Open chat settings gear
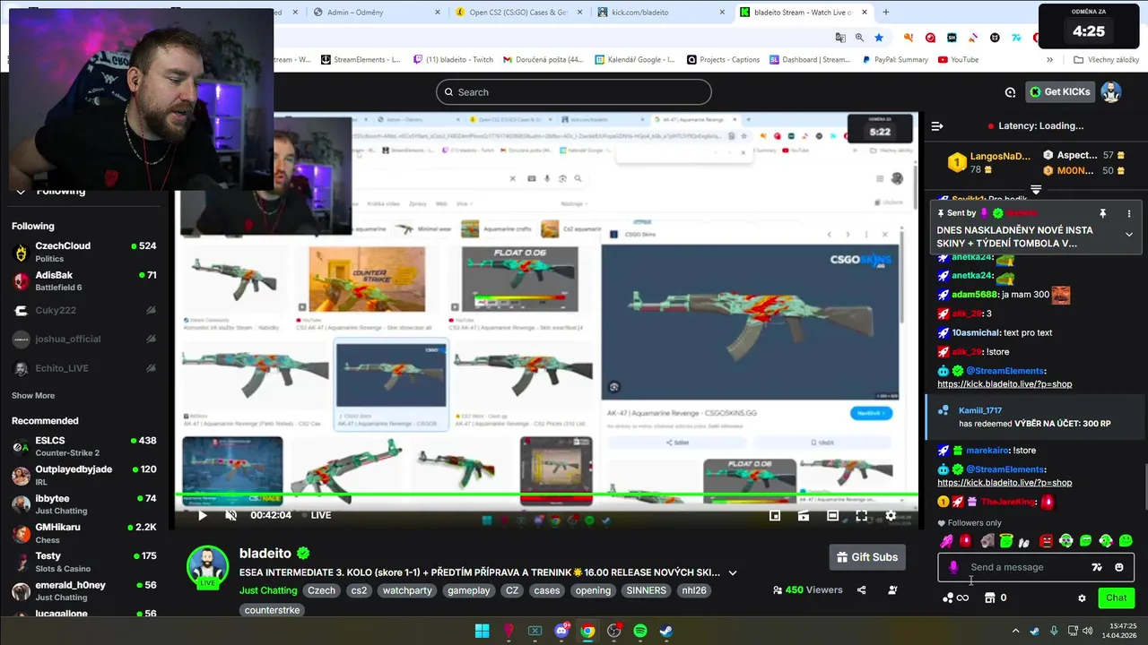Screen dimensions: 1148x645 coord(1082,598)
